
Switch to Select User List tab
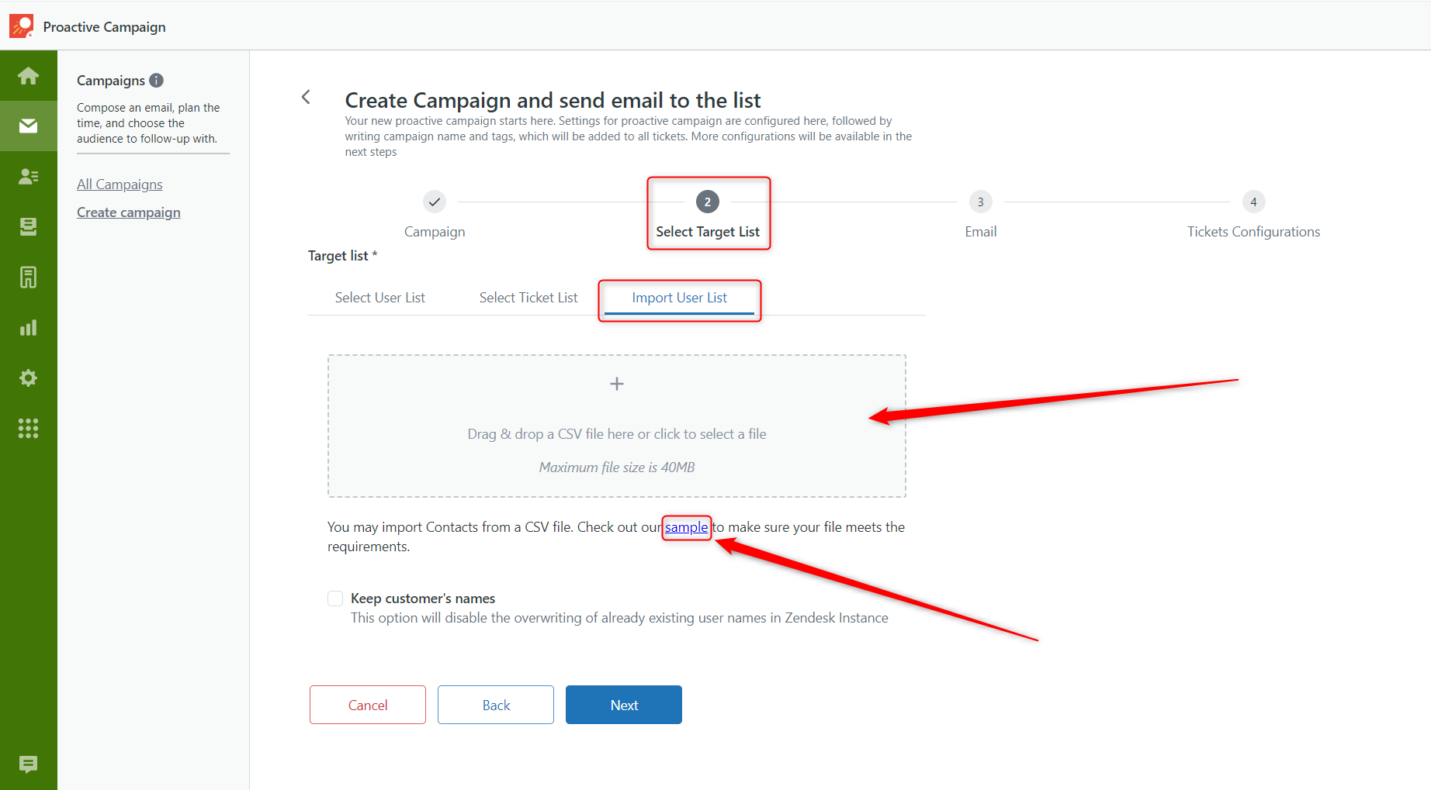point(380,298)
